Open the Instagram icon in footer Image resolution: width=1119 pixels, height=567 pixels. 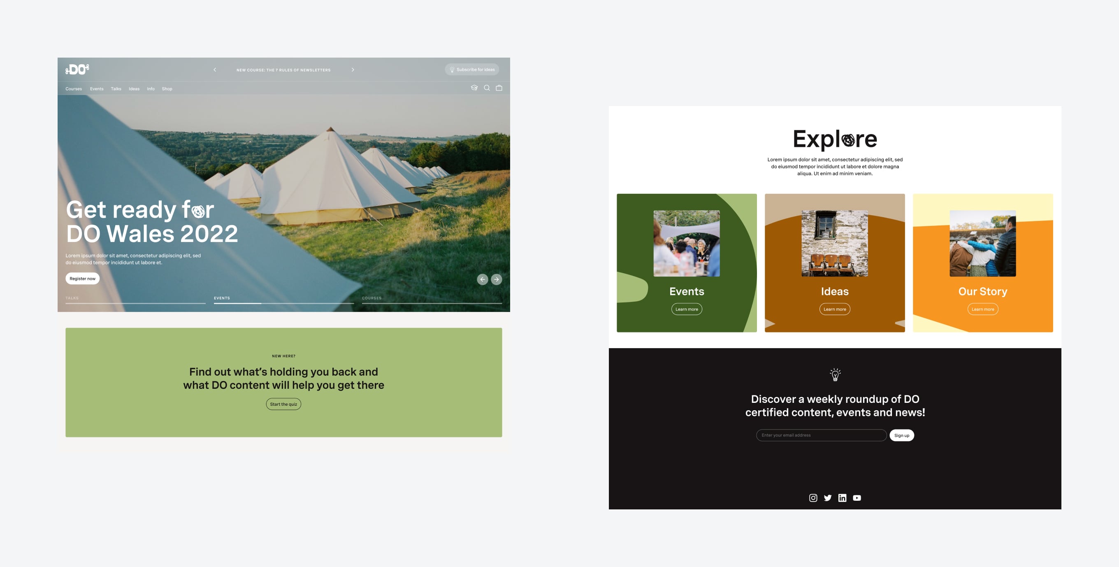coord(813,498)
